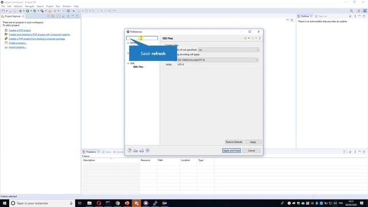Image resolution: width=368 pixels, height=207 pixels.
Task: Click the Windows taskbar search box
Action: 42,203
